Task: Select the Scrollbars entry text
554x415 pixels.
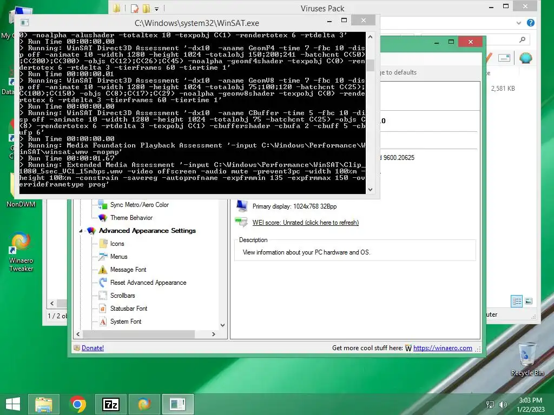Action: point(122,296)
